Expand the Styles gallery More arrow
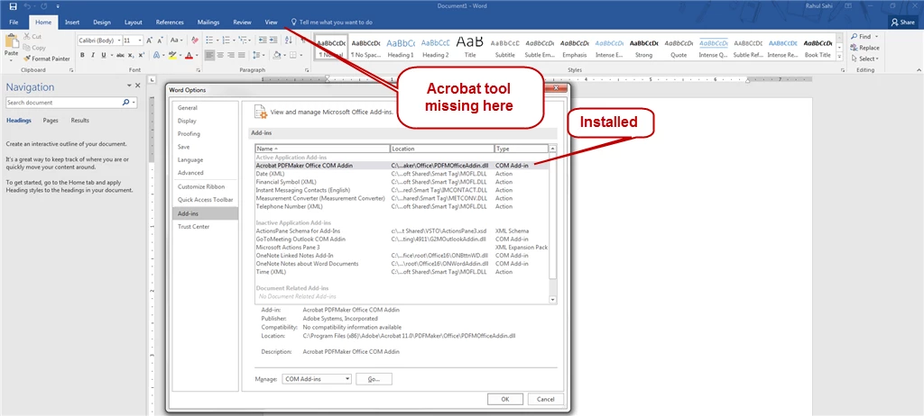The image size is (924, 416). (839, 57)
